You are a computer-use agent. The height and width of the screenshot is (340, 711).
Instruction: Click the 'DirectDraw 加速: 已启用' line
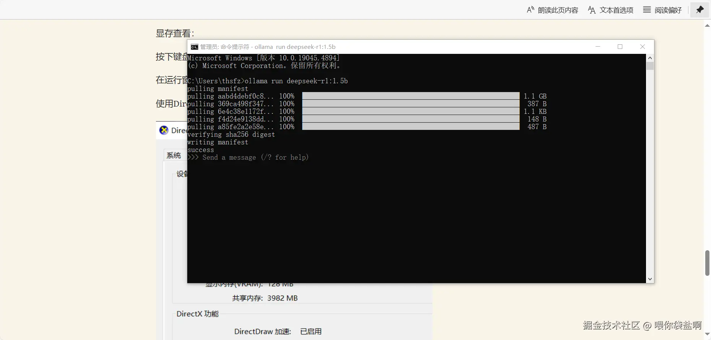pyautogui.click(x=278, y=332)
